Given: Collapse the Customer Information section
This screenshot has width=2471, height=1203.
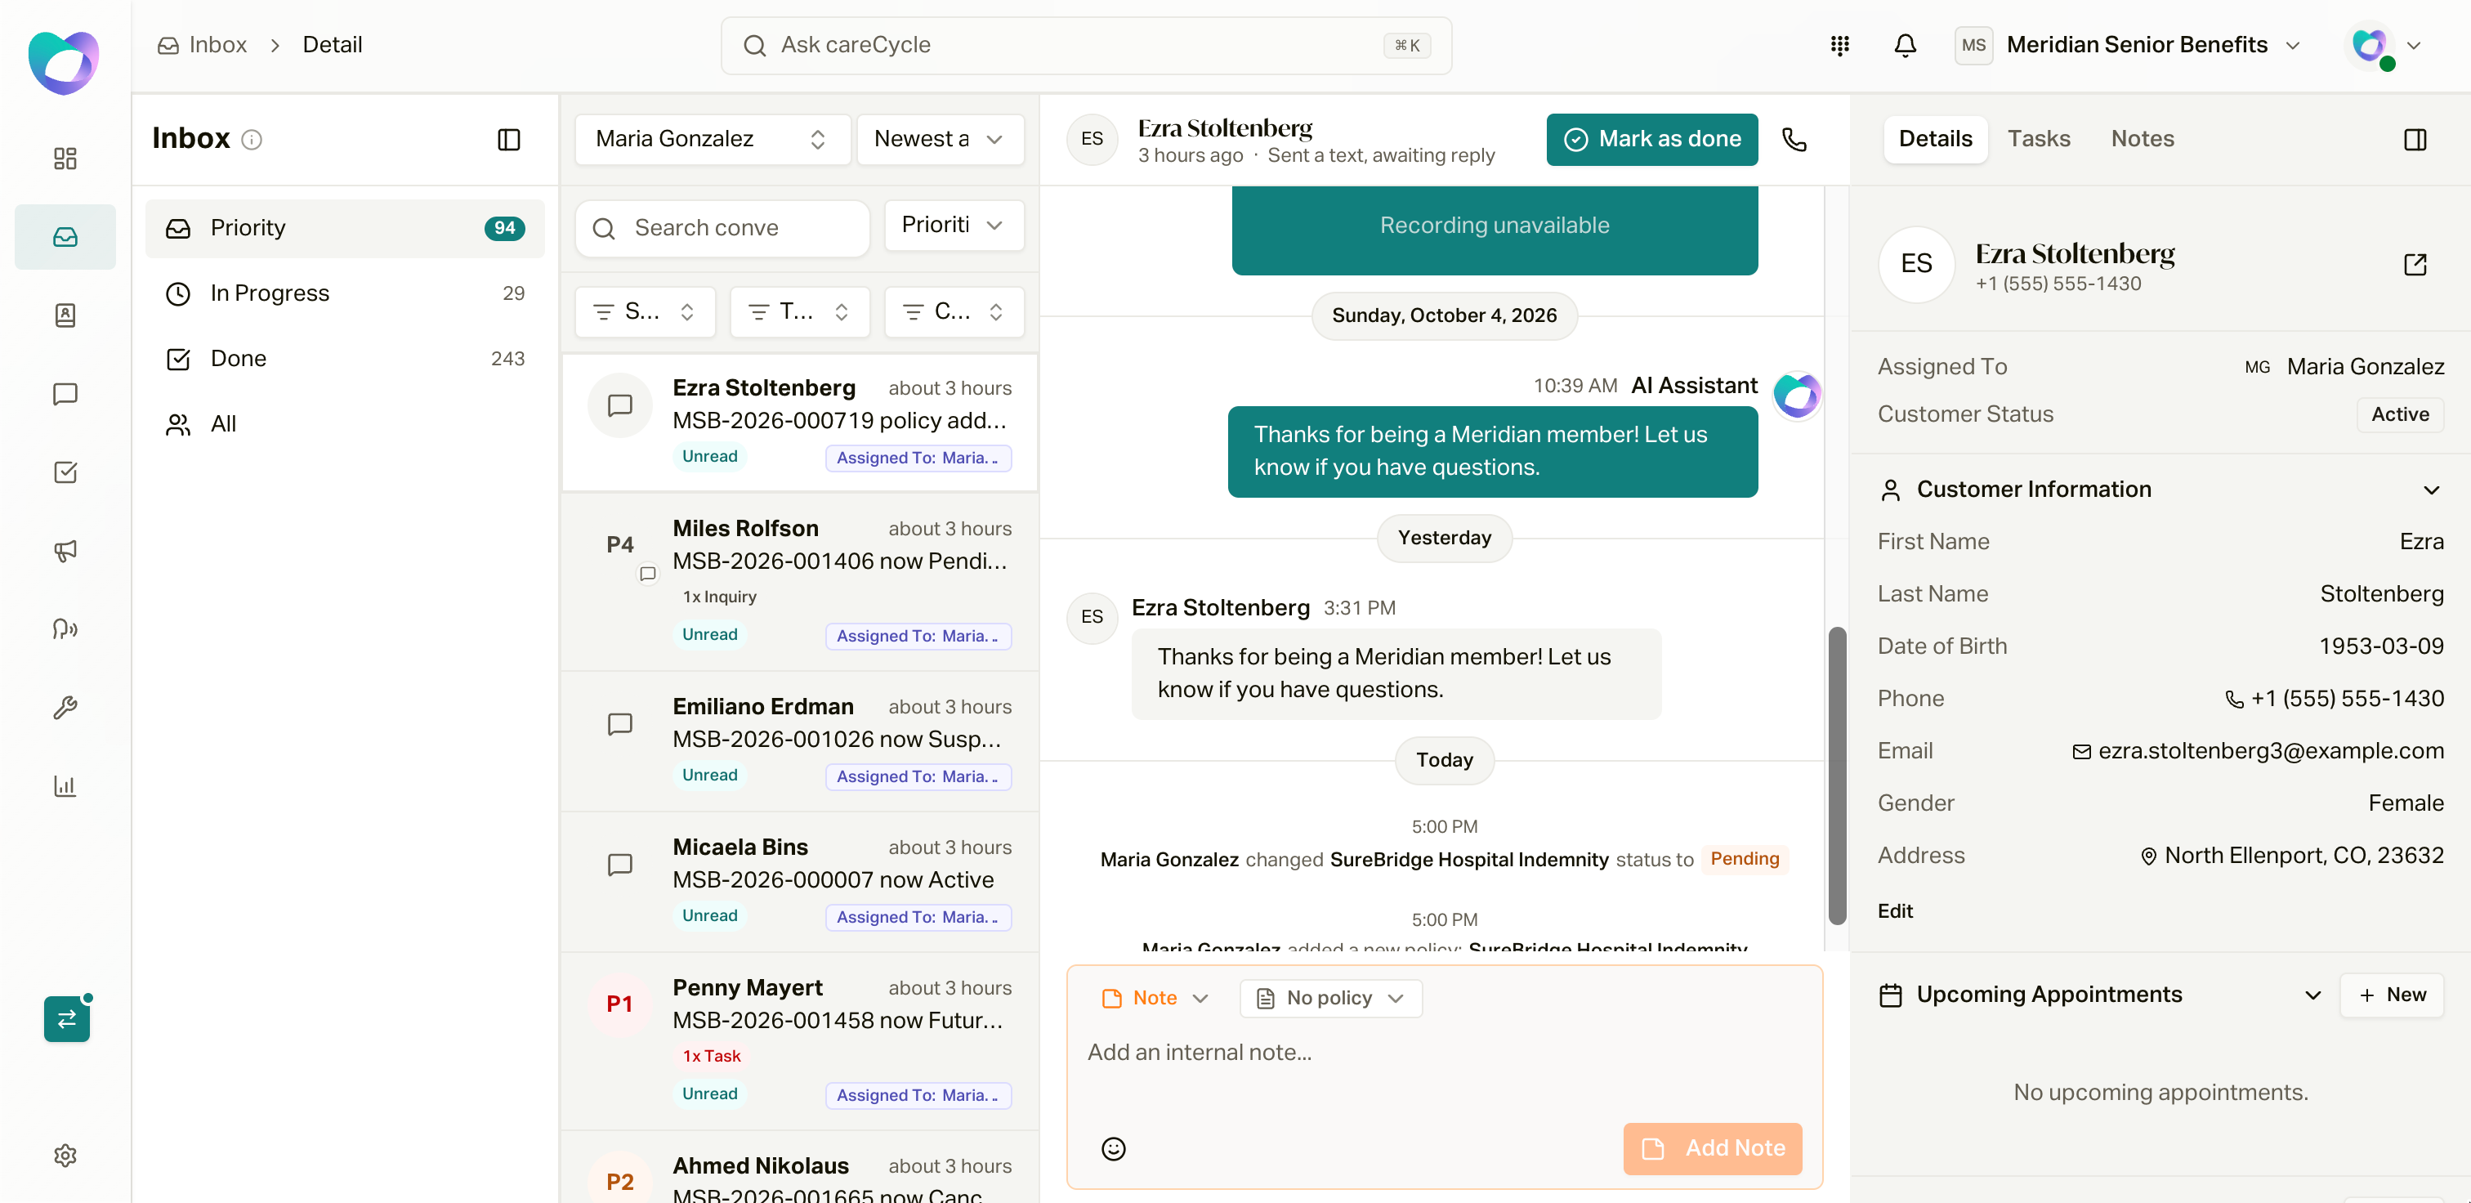Looking at the screenshot, I should point(2431,490).
